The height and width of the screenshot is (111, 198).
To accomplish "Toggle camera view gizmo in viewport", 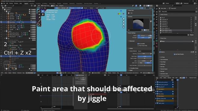I will [x=124, y=24].
